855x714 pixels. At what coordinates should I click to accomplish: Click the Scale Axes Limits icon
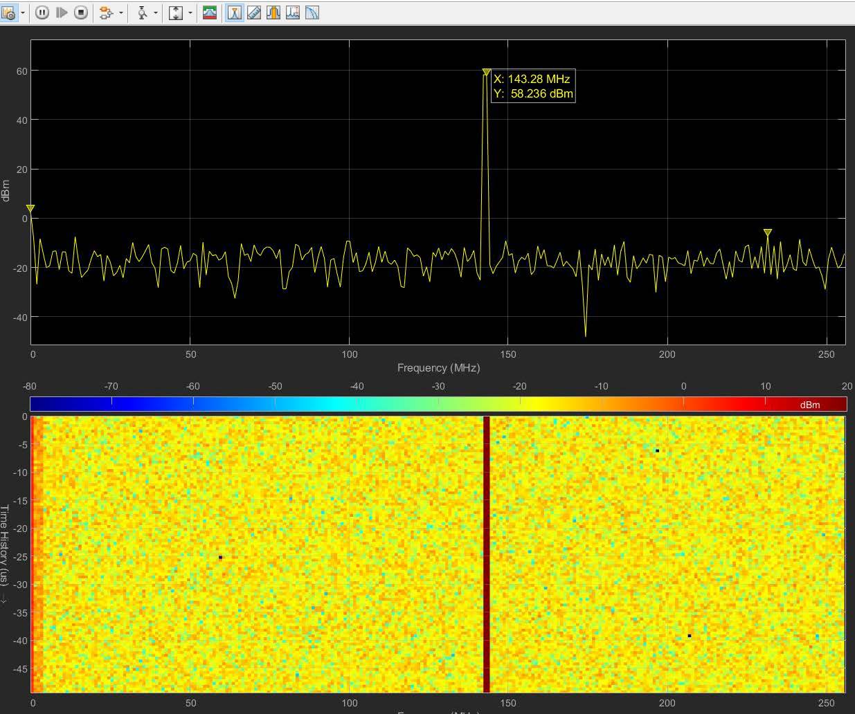[x=176, y=12]
